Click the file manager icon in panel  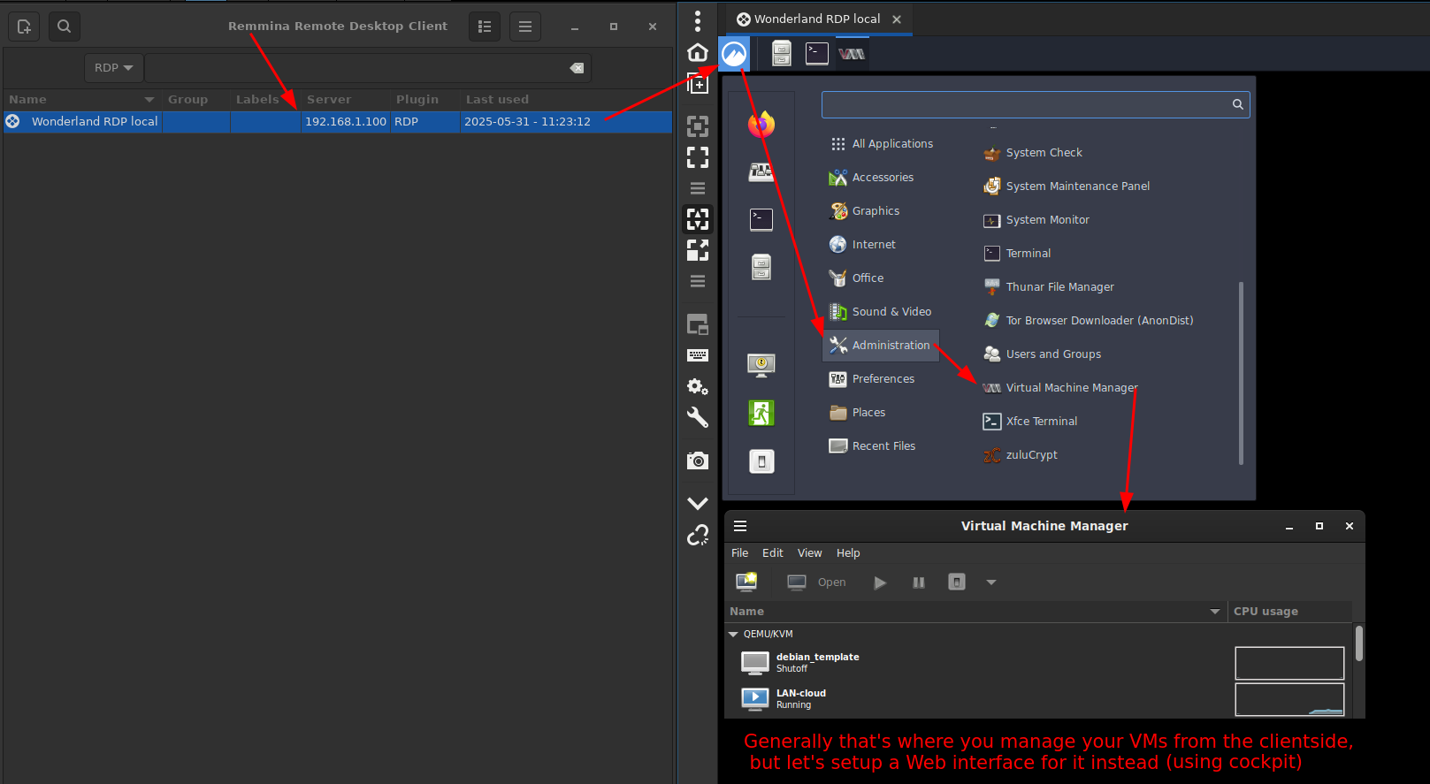pos(782,54)
